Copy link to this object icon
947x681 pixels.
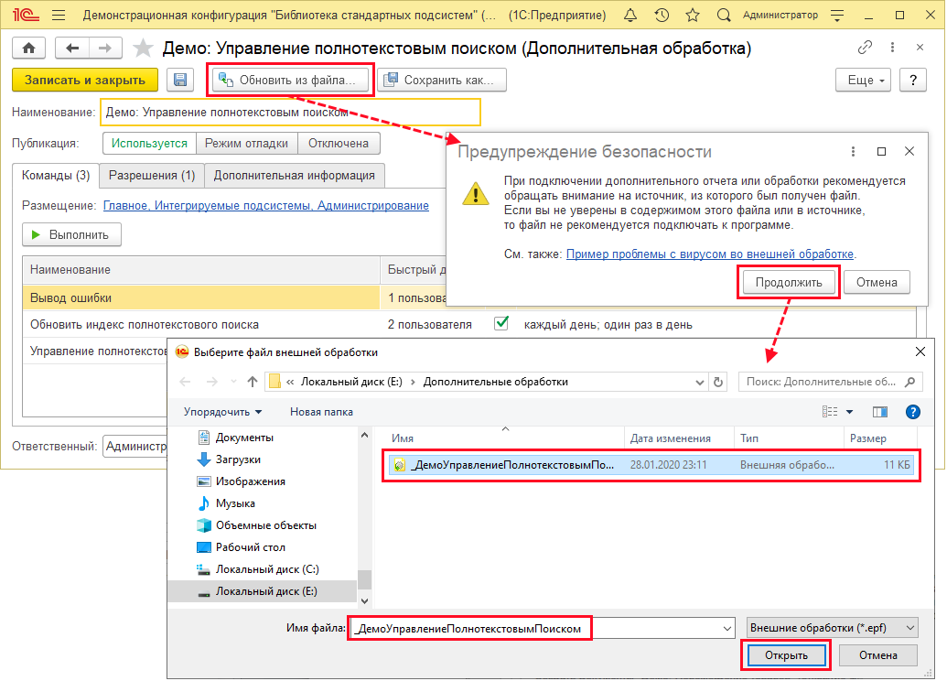(865, 48)
